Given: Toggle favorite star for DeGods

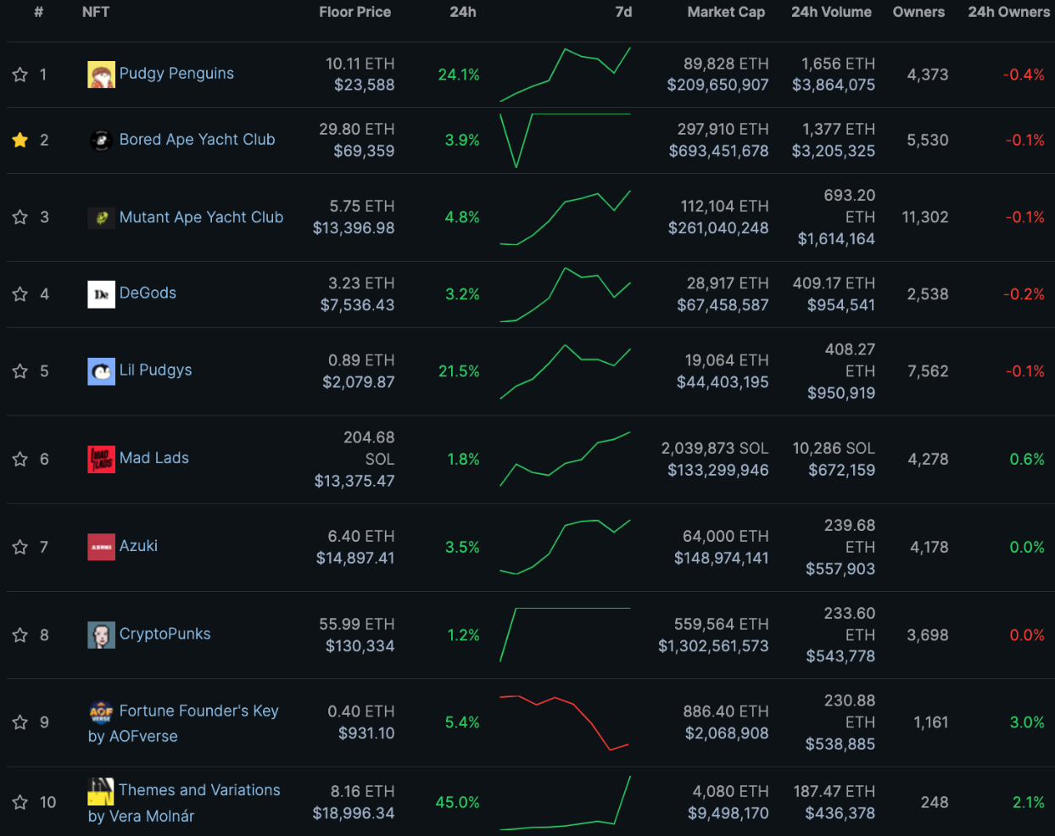Looking at the screenshot, I should 20,294.
